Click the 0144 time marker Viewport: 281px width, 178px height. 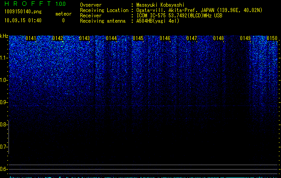(x=111, y=38)
